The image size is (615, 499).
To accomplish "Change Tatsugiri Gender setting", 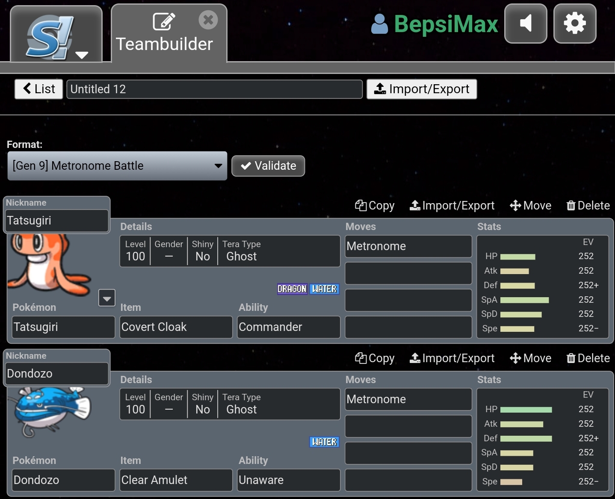I will pyautogui.click(x=169, y=251).
